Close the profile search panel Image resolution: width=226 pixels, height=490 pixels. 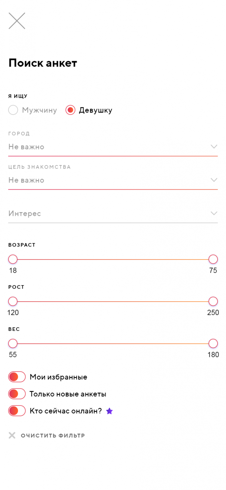click(x=17, y=21)
